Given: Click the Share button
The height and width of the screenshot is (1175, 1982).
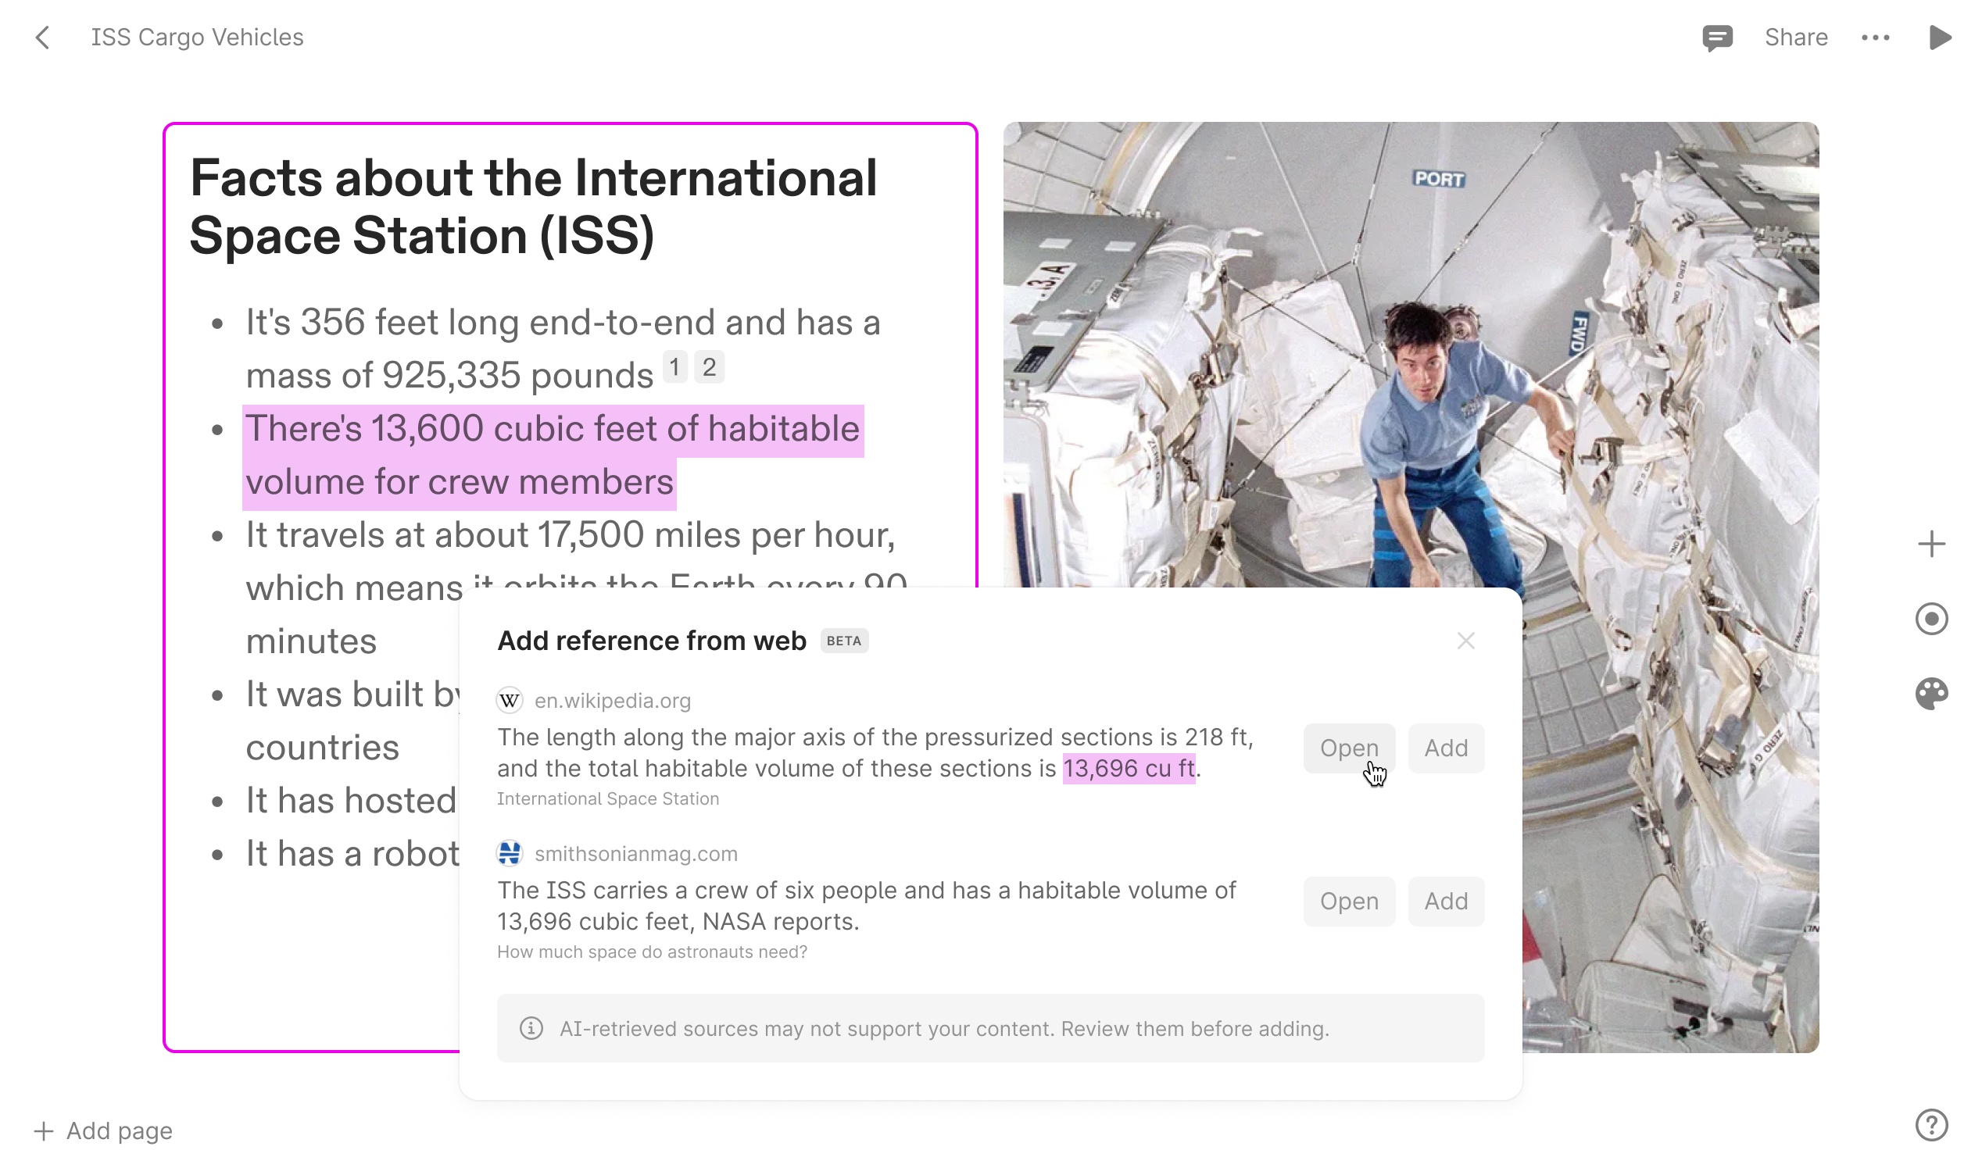Looking at the screenshot, I should [1795, 37].
